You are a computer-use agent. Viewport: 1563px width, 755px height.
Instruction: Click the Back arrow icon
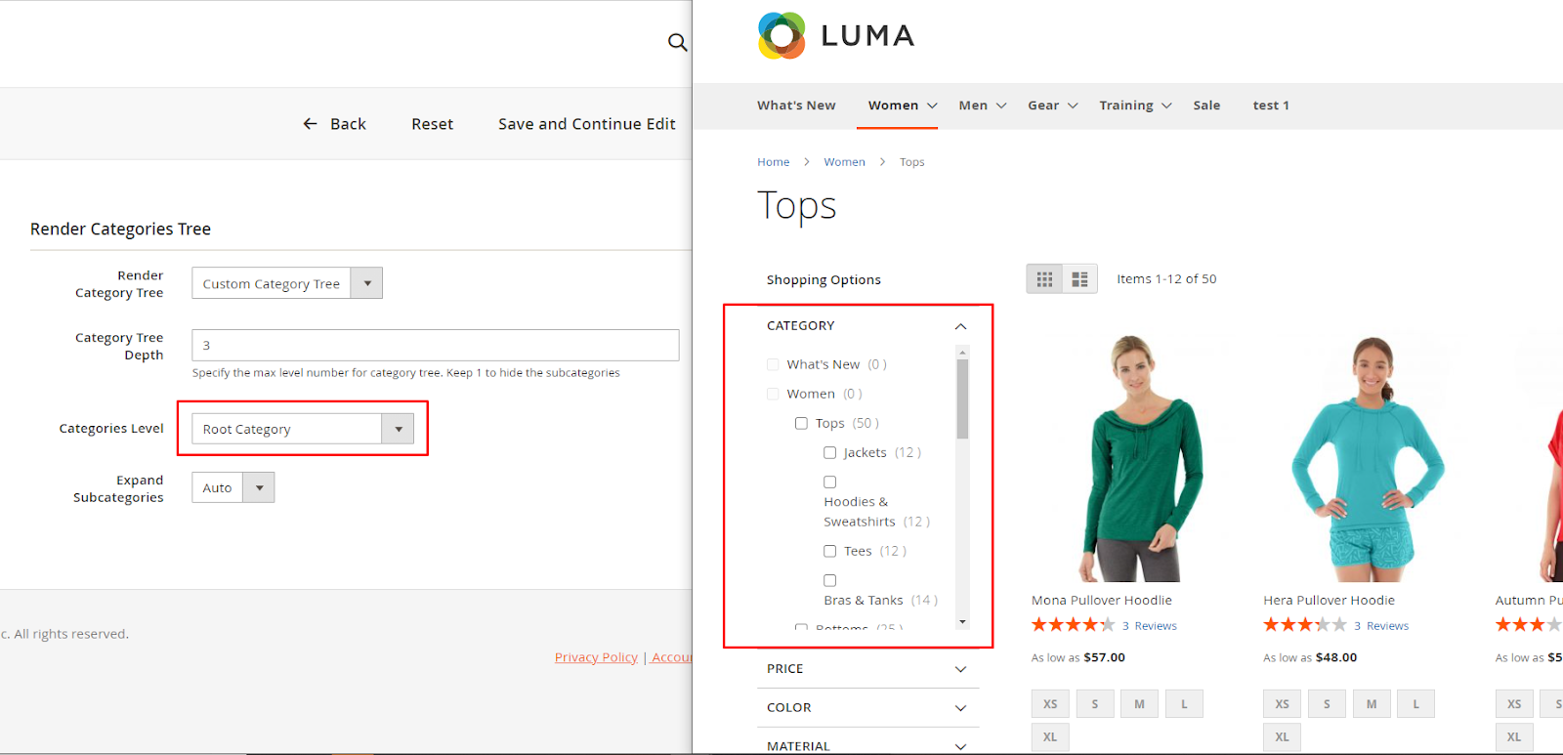click(x=311, y=124)
